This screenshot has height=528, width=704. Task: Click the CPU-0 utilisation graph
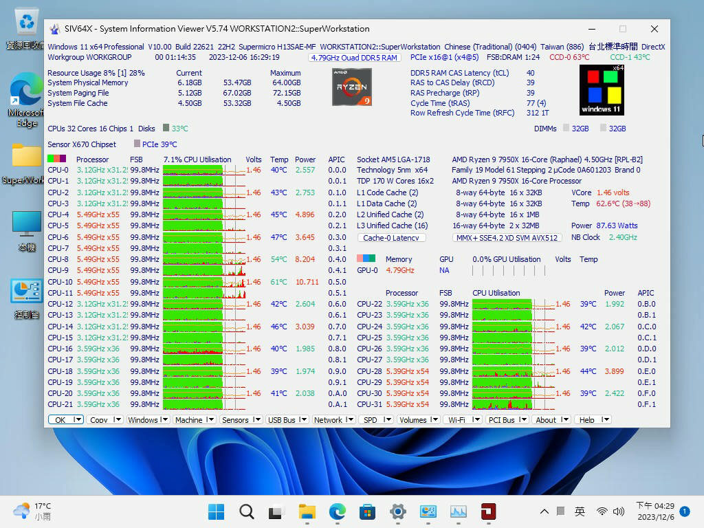pyautogui.click(x=203, y=170)
